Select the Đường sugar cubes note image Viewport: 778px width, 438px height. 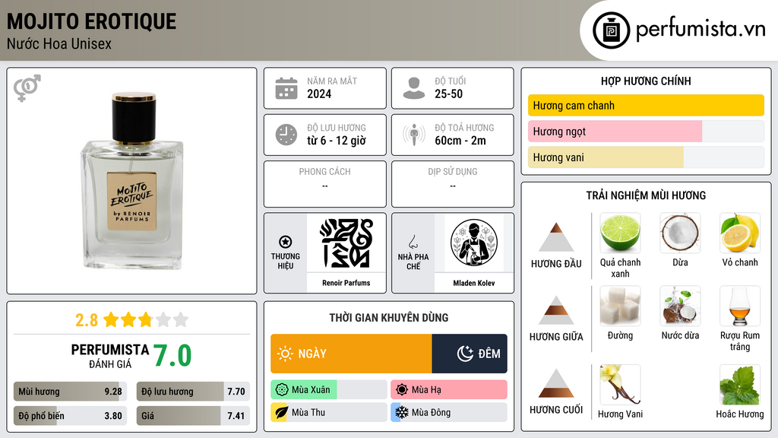tap(620, 306)
